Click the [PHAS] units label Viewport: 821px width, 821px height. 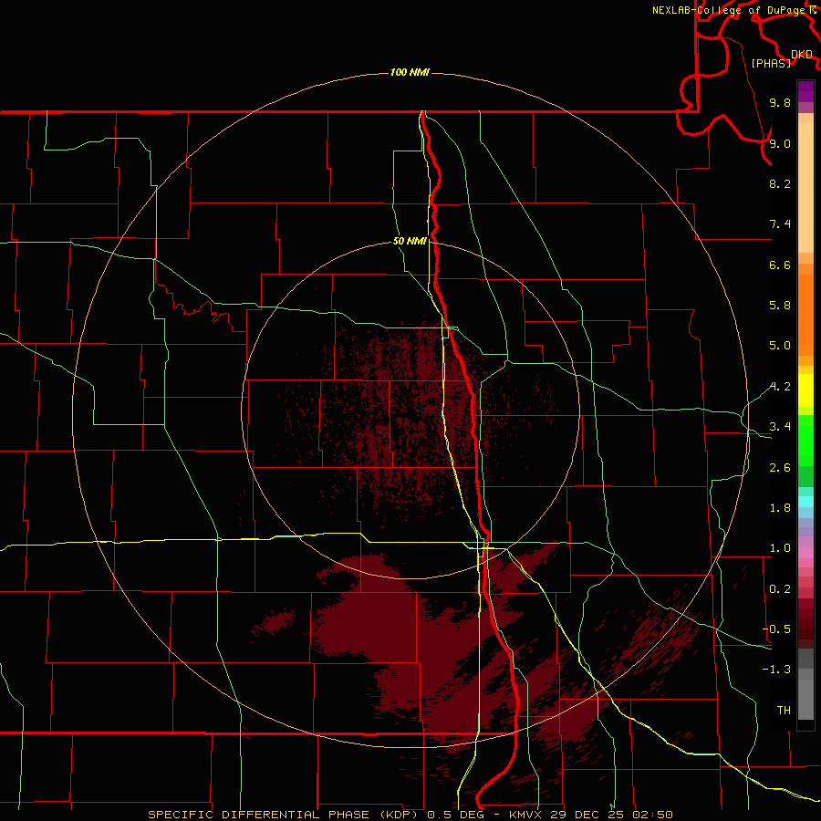click(x=771, y=64)
